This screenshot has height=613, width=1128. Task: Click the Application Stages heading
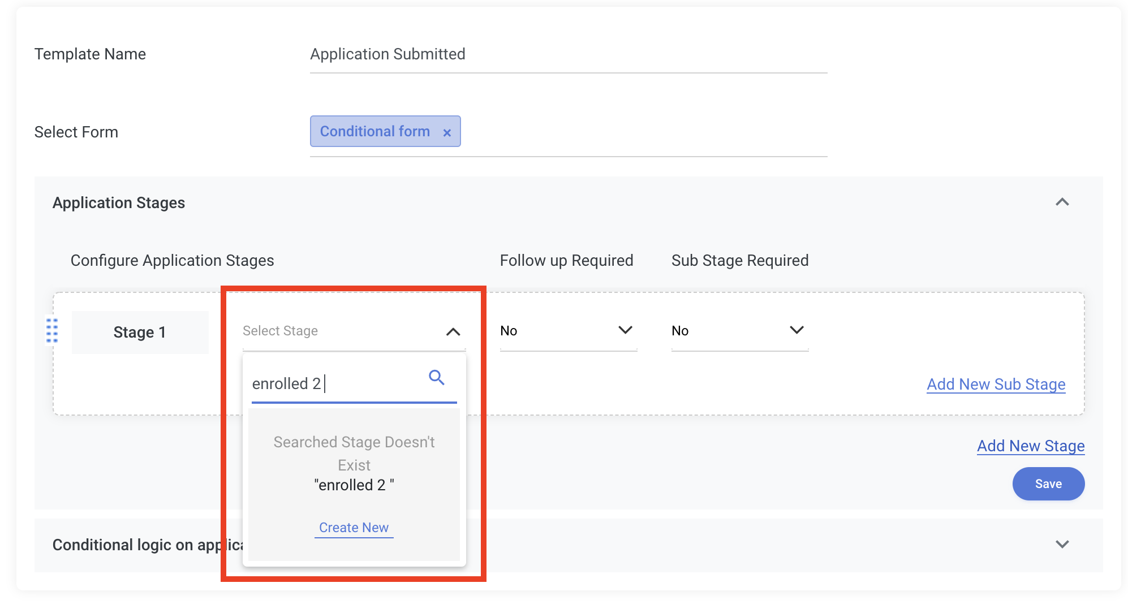[119, 203]
